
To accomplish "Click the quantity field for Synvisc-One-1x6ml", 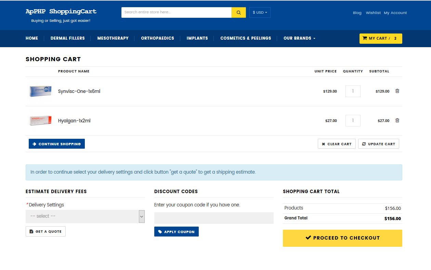I will (353, 91).
